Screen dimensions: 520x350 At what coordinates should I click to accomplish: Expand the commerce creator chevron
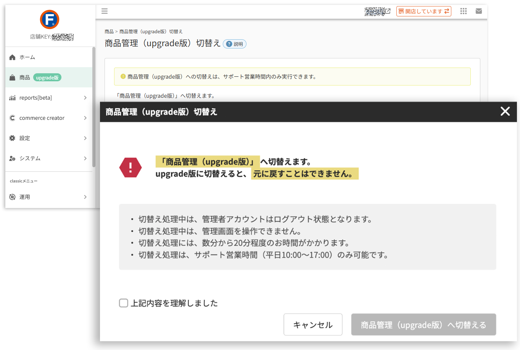[x=85, y=118]
